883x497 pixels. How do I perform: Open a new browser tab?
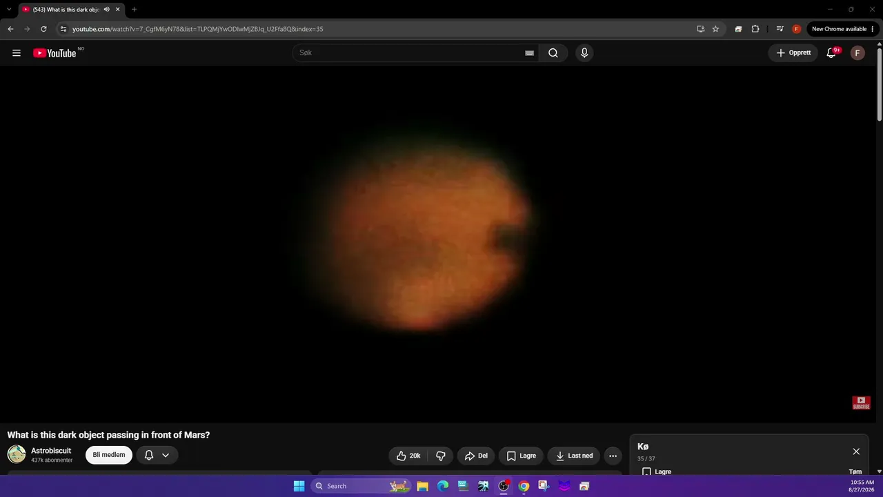click(x=134, y=10)
